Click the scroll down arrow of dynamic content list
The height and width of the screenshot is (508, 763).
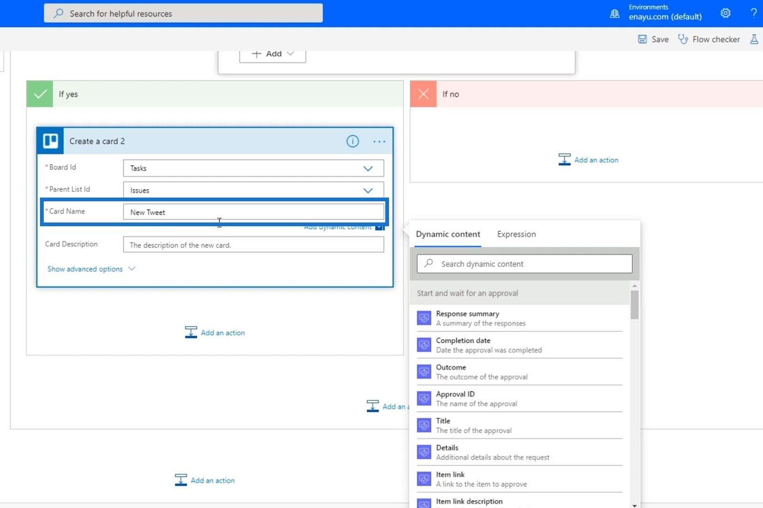tap(635, 505)
